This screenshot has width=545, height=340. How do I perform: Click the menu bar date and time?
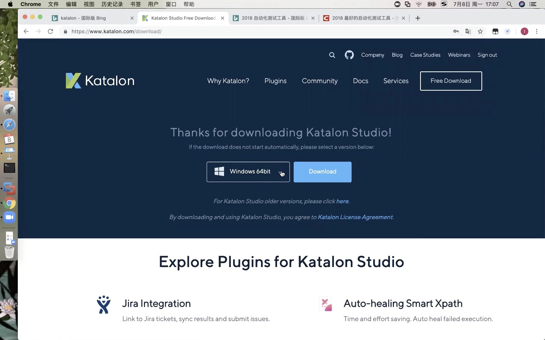476,4
